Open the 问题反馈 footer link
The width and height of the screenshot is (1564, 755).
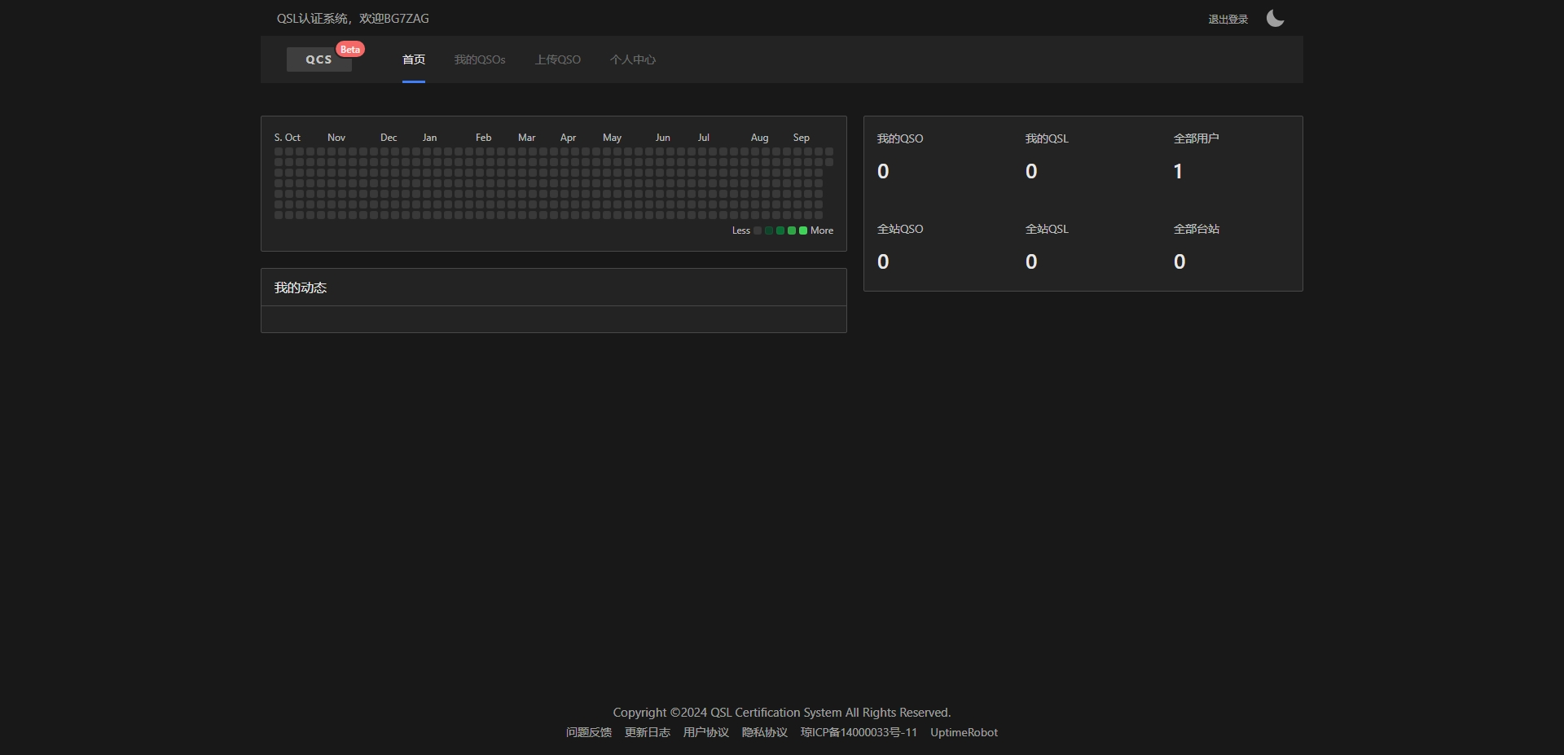pyautogui.click(x=589, y=732)
